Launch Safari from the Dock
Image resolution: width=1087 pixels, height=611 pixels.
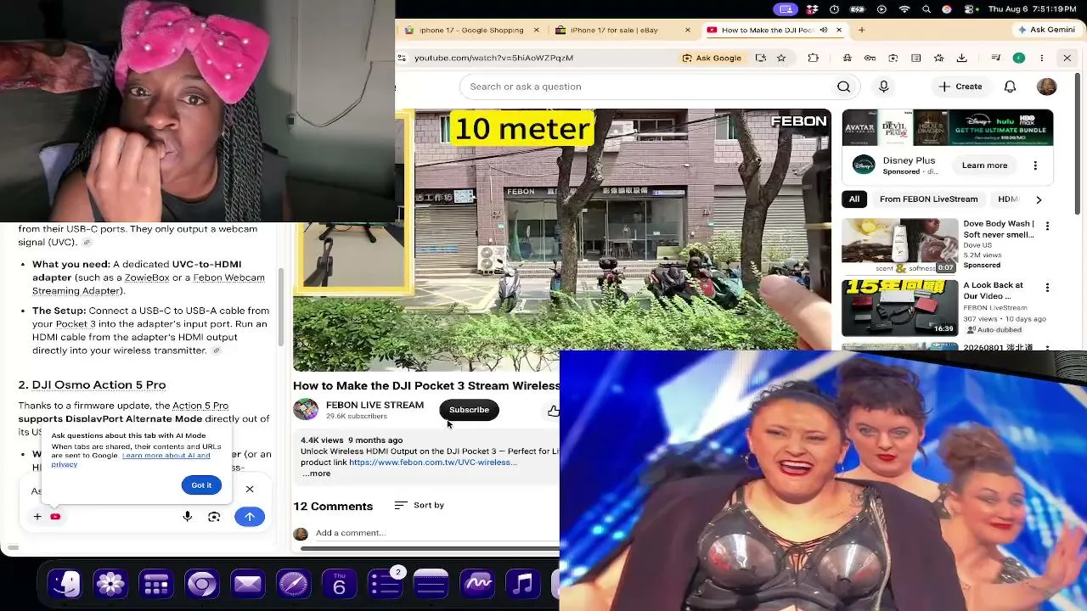[293, 584]
